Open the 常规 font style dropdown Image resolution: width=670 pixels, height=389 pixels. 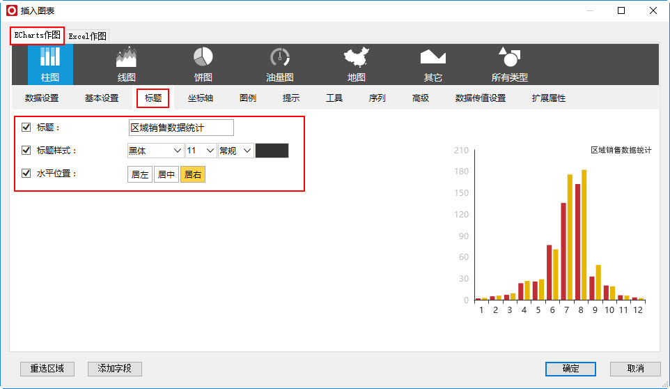tap(236, 151)
